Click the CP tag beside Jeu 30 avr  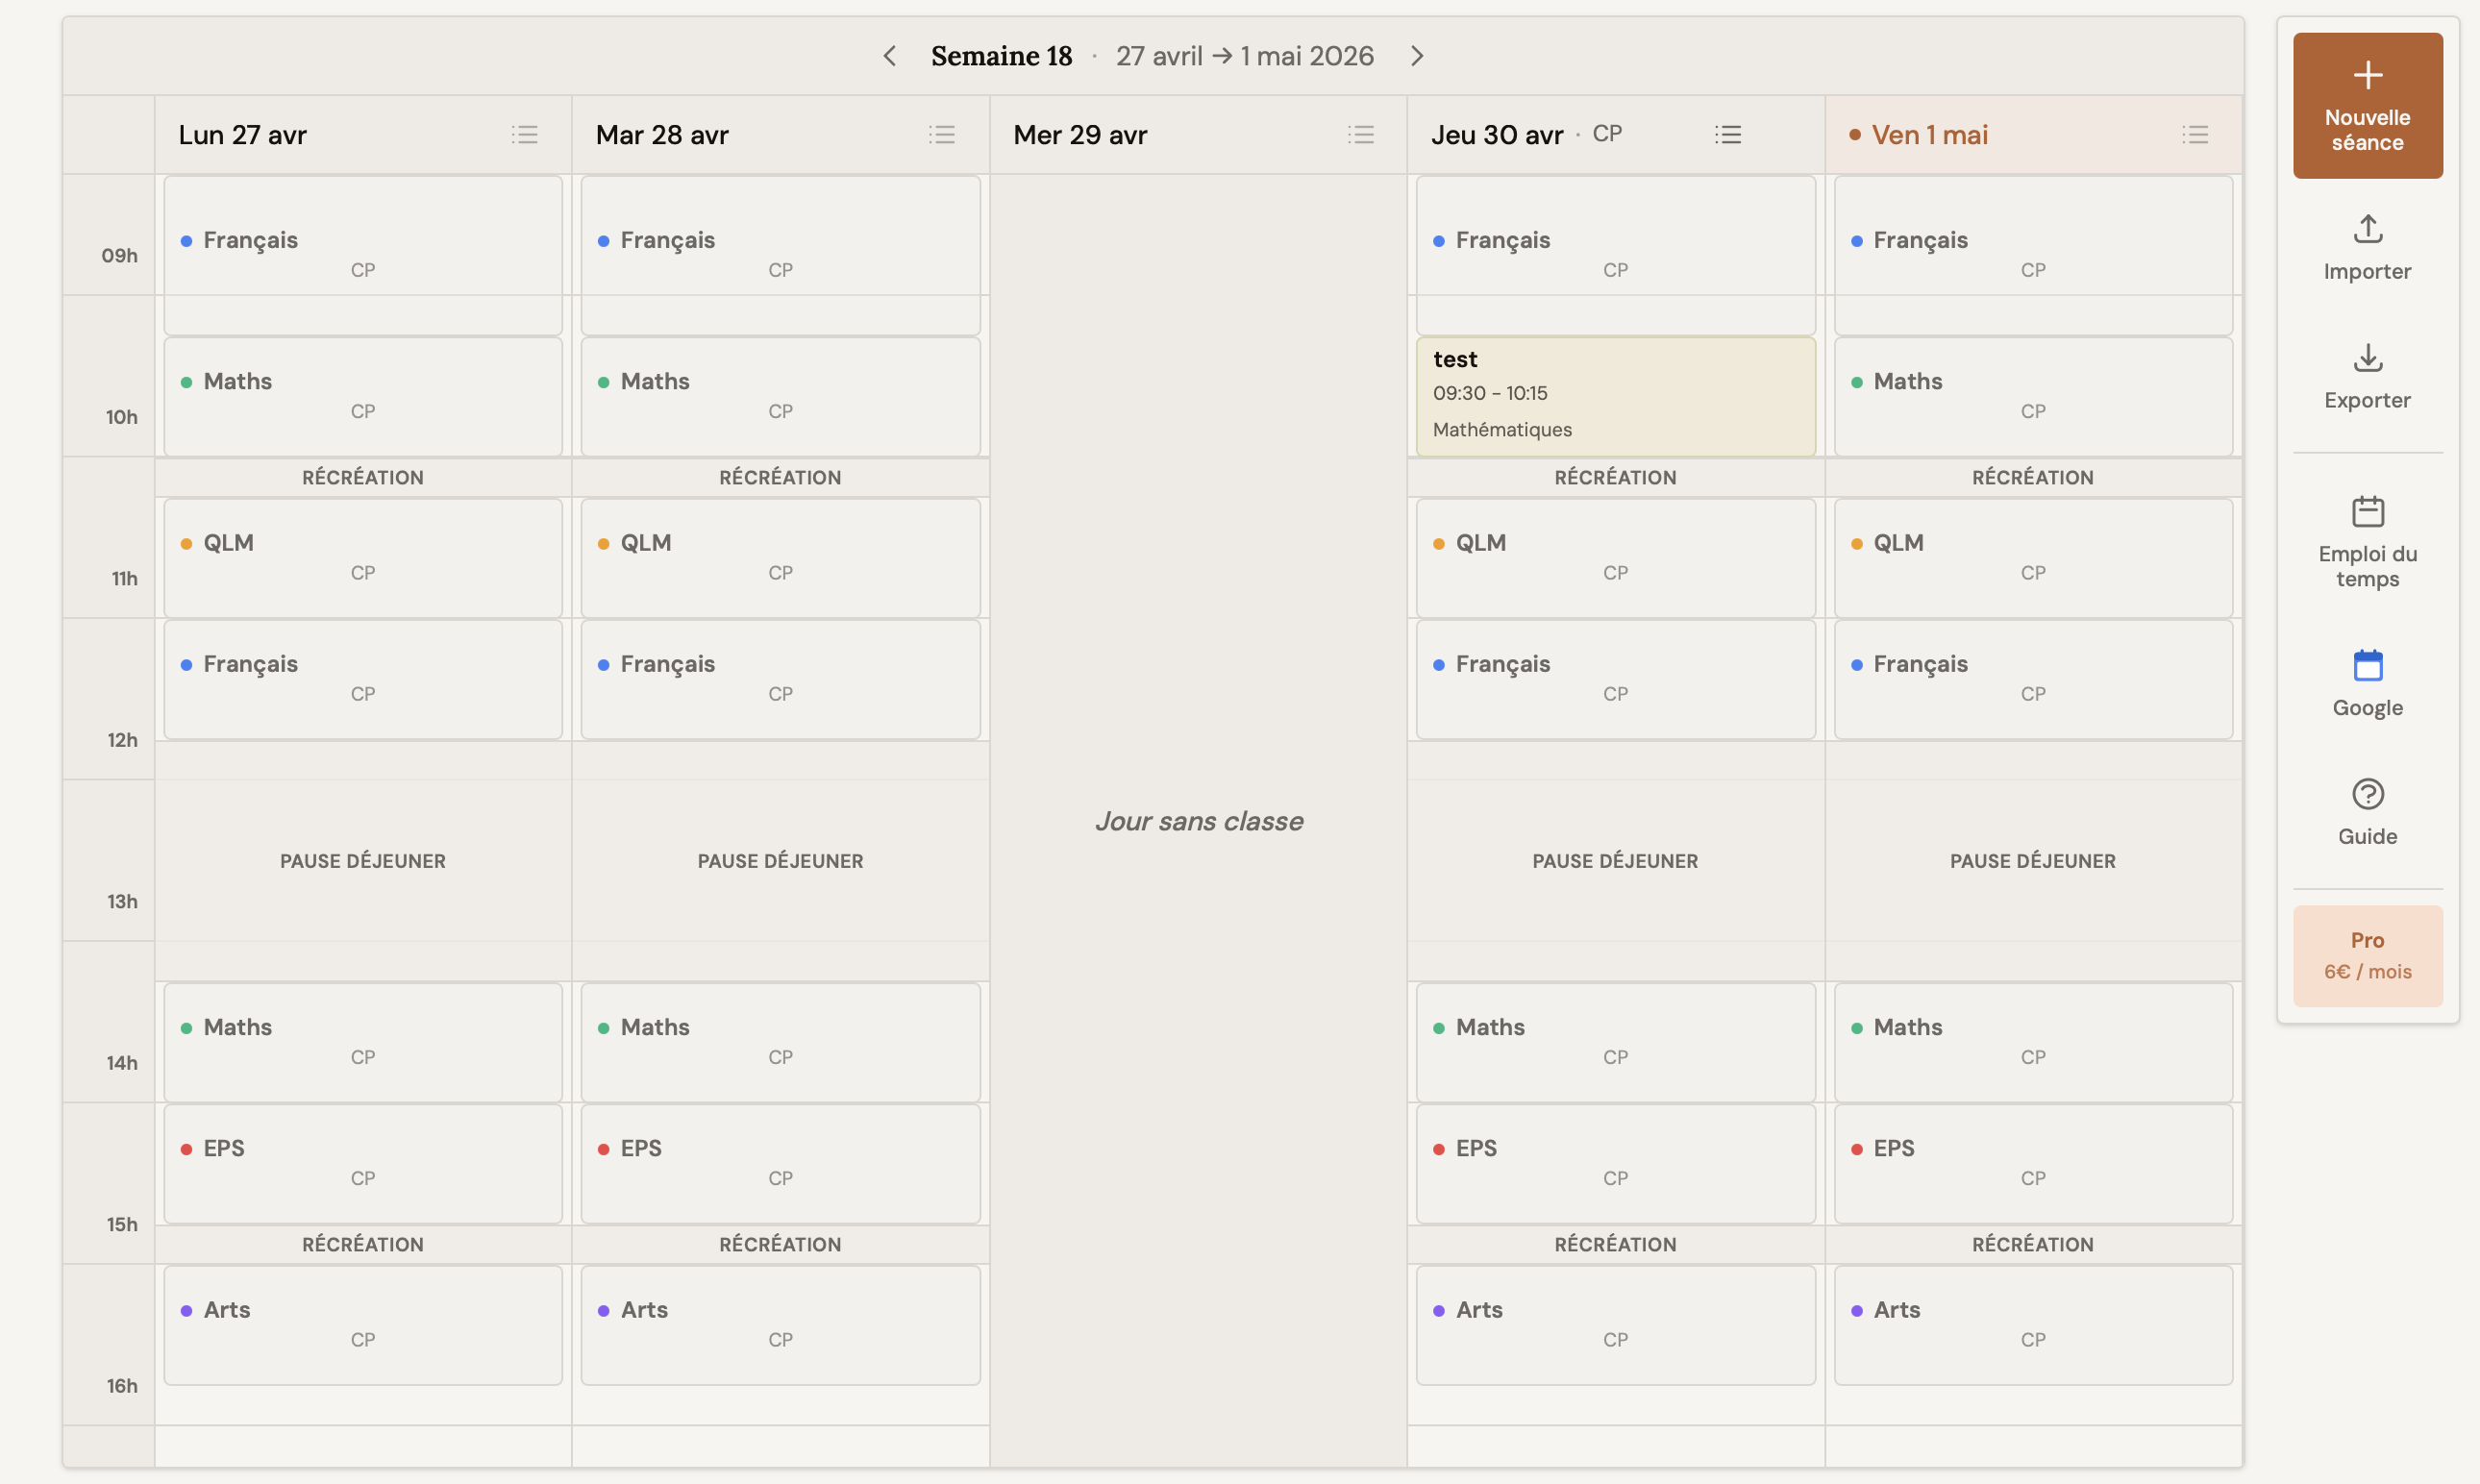point(1607,133)
